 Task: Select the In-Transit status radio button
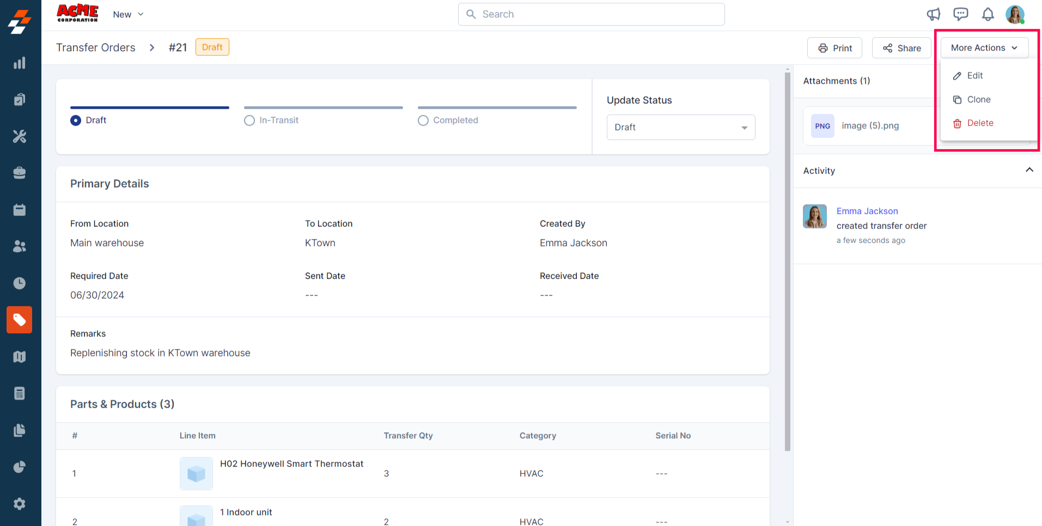pyautogui.click(x=249, y=120)
